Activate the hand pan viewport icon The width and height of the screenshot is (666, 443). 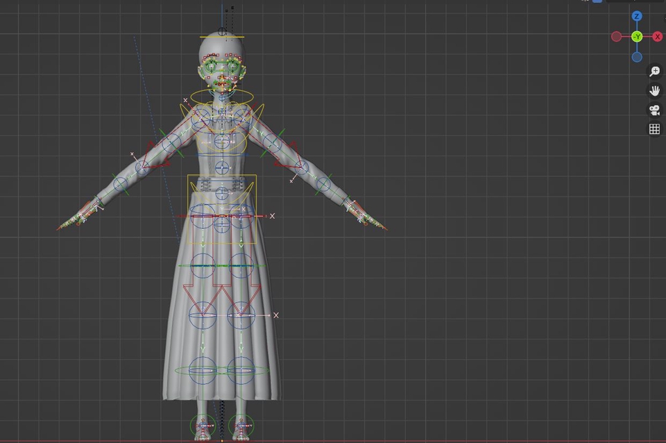click(x=653, y=89)
